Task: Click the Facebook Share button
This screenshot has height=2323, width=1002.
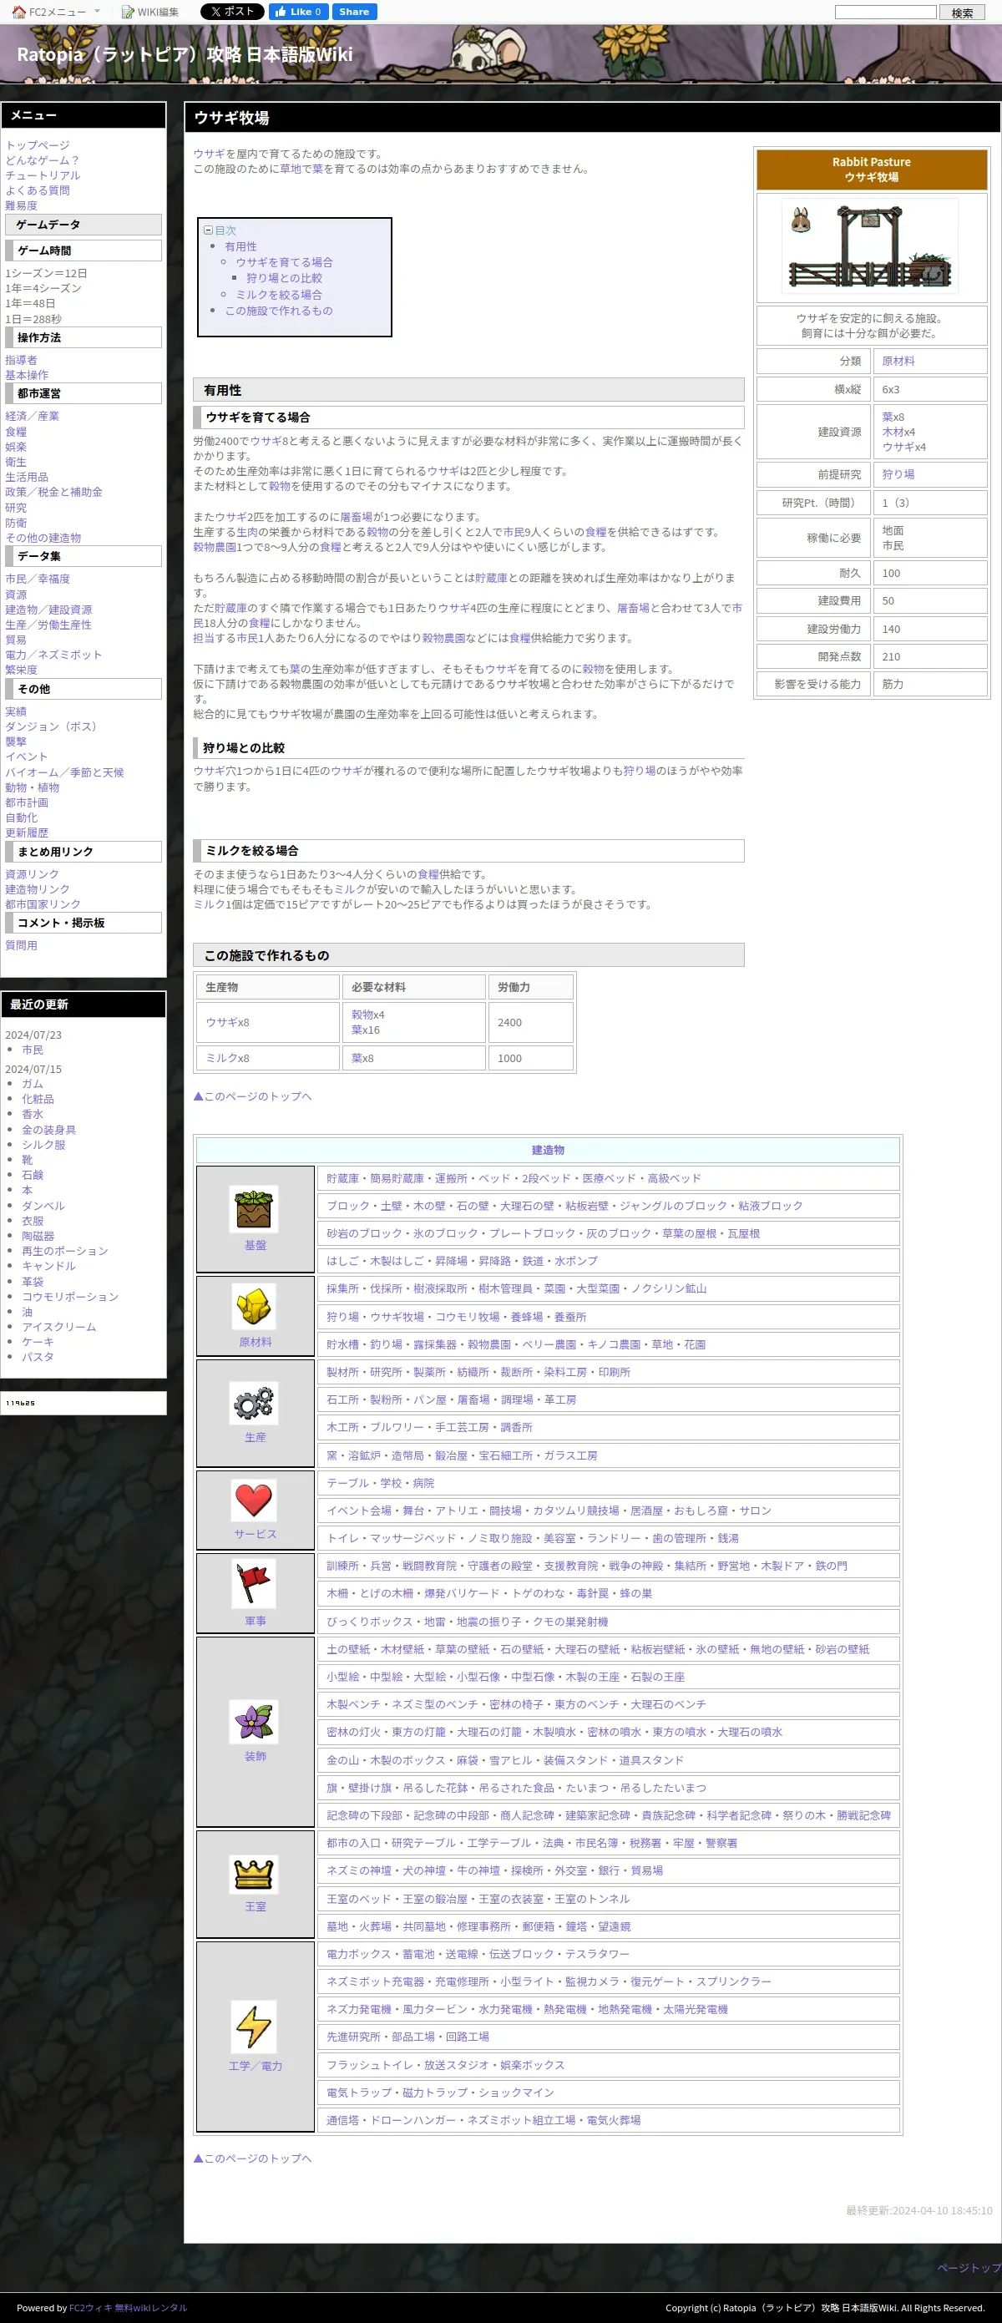Action: click(x=353, y=12)
